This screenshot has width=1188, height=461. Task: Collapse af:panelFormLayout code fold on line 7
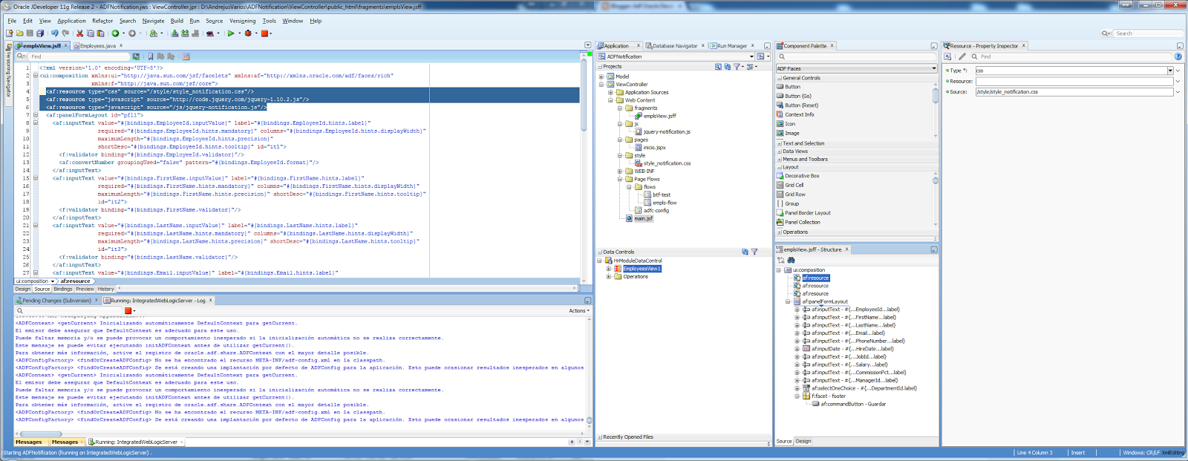[35, 115]
